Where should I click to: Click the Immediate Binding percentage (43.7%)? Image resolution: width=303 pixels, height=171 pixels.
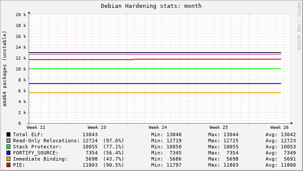(x=113, y=159)
